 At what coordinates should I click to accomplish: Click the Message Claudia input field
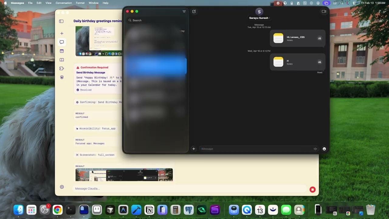pyautogui.click(x=188, y=189)
